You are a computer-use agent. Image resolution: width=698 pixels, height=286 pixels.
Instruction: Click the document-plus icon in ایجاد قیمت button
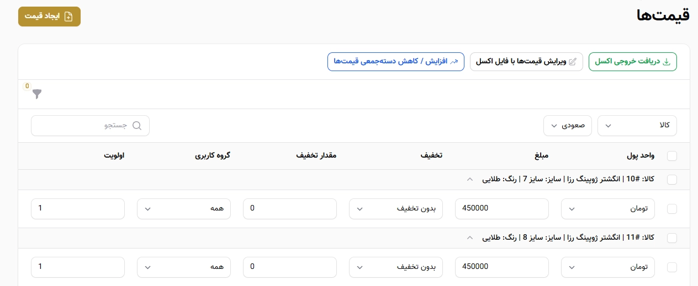coord(68,17)
